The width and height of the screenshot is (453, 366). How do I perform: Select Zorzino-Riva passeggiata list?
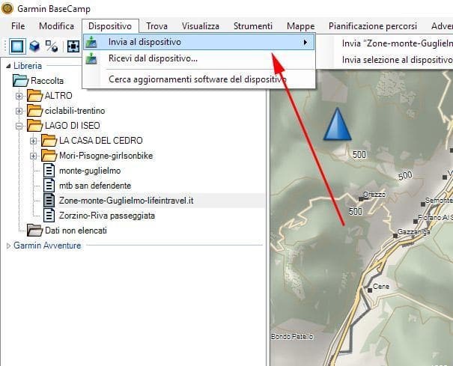coord(107,216)
